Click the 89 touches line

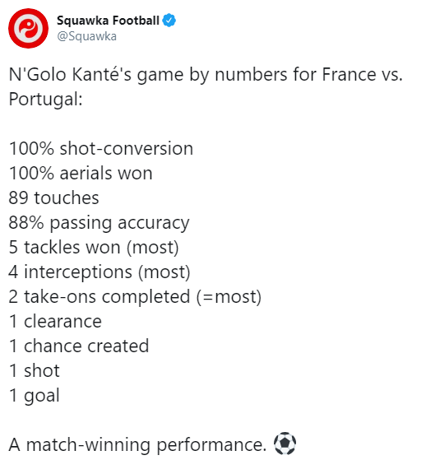[53, 197]
